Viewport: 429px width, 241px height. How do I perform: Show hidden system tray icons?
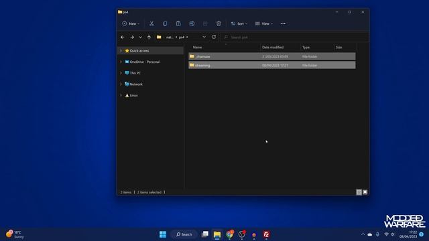(363, 234)
